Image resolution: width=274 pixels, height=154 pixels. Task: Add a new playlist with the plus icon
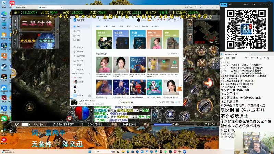coord(90,74)
